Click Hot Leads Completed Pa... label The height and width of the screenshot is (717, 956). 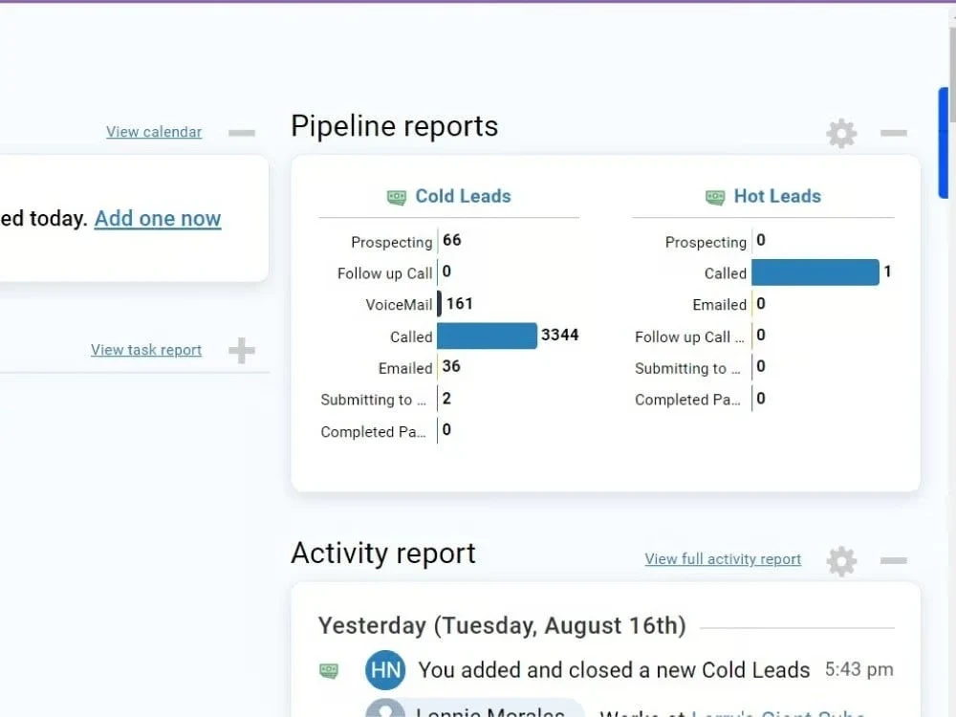687,400
